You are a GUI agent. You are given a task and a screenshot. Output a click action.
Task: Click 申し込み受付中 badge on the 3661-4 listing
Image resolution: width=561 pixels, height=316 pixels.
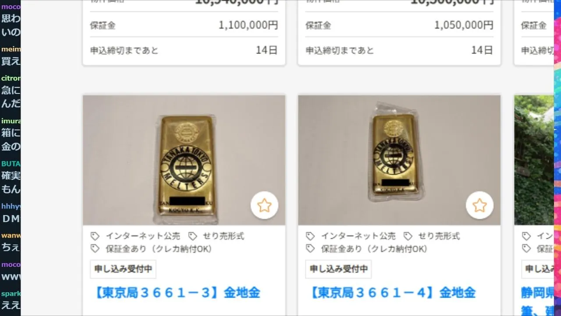338,269
